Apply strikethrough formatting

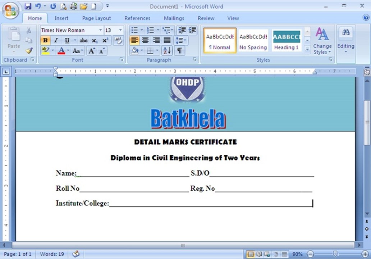click(x=83, y=41)
